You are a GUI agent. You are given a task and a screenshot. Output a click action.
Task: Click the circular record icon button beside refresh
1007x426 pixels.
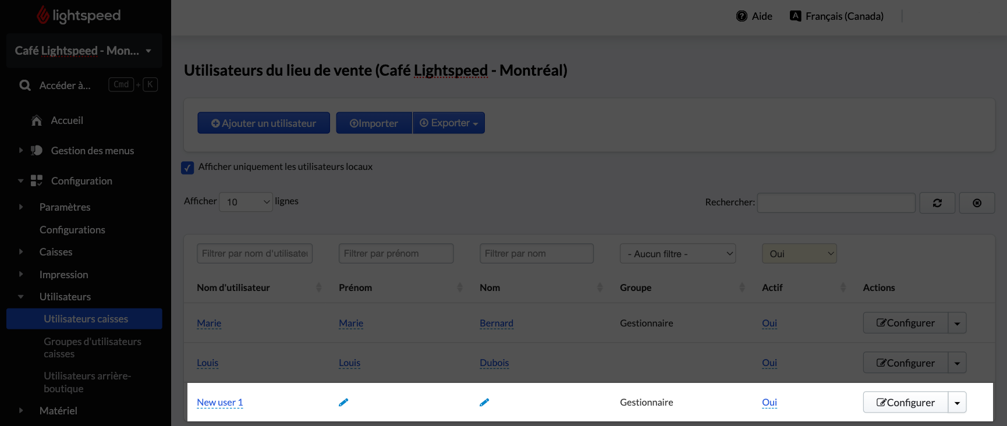tap(977, 203)
